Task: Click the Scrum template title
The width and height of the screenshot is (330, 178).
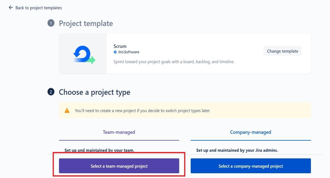Action: [x=120, y=46]
